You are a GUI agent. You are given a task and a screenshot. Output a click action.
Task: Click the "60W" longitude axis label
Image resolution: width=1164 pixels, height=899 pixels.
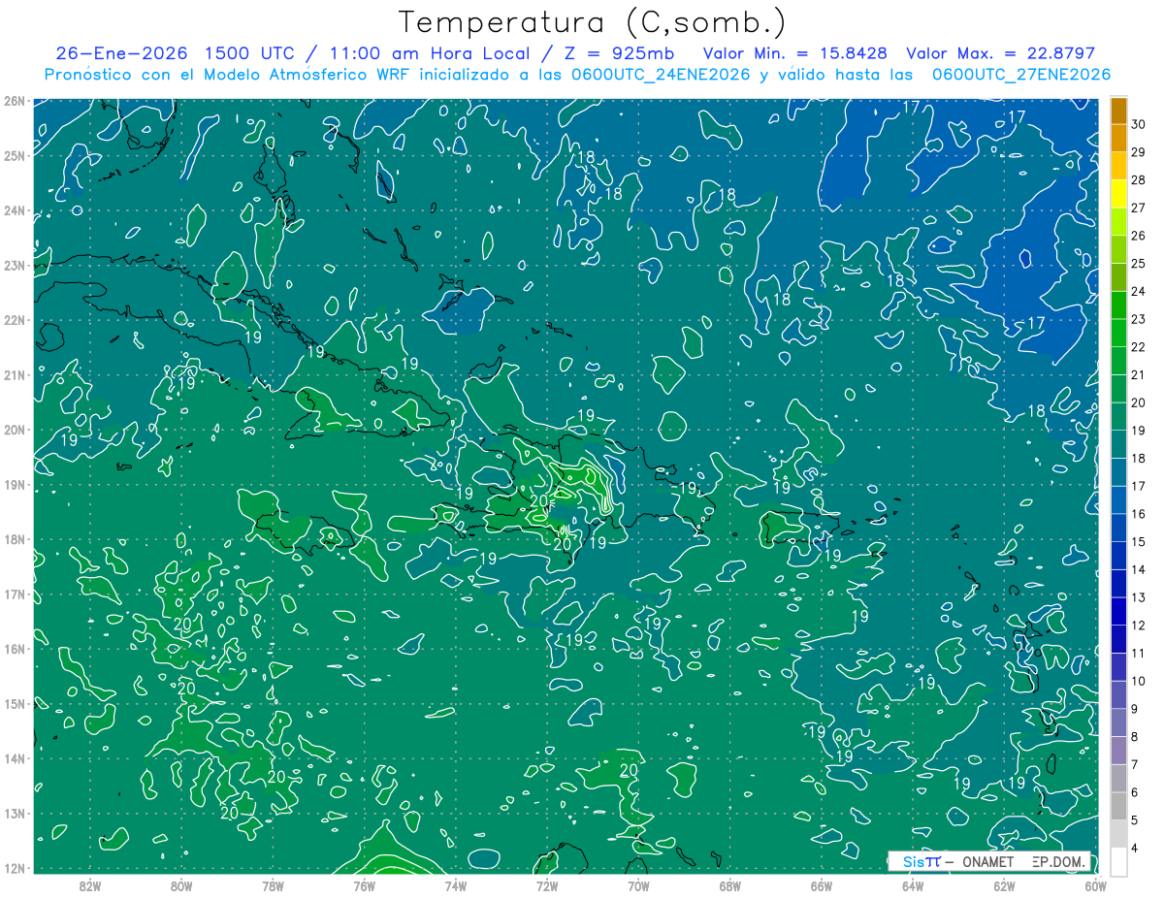(x=1095, y=884)
